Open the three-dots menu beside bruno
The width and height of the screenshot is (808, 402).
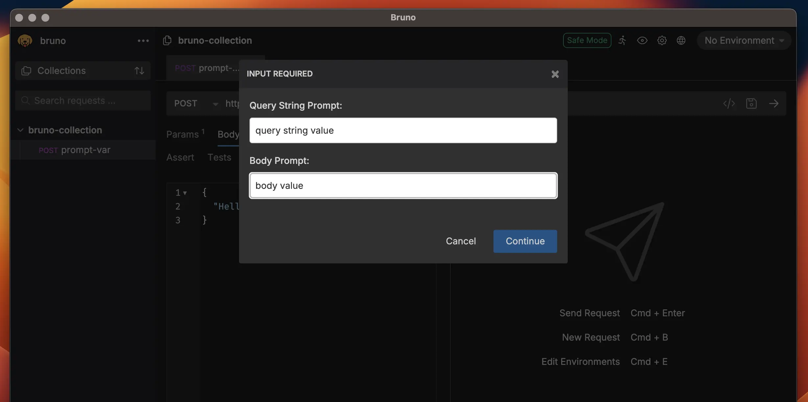[x=143, y=41]
